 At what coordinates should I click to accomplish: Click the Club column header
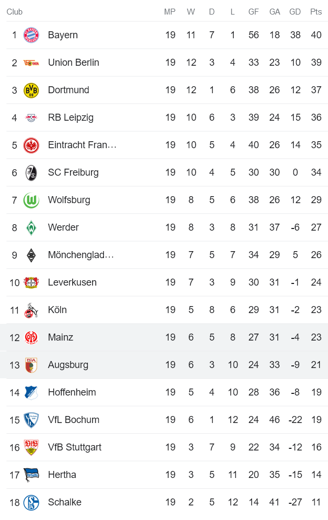pyautogui.click(x=15, y=11)
